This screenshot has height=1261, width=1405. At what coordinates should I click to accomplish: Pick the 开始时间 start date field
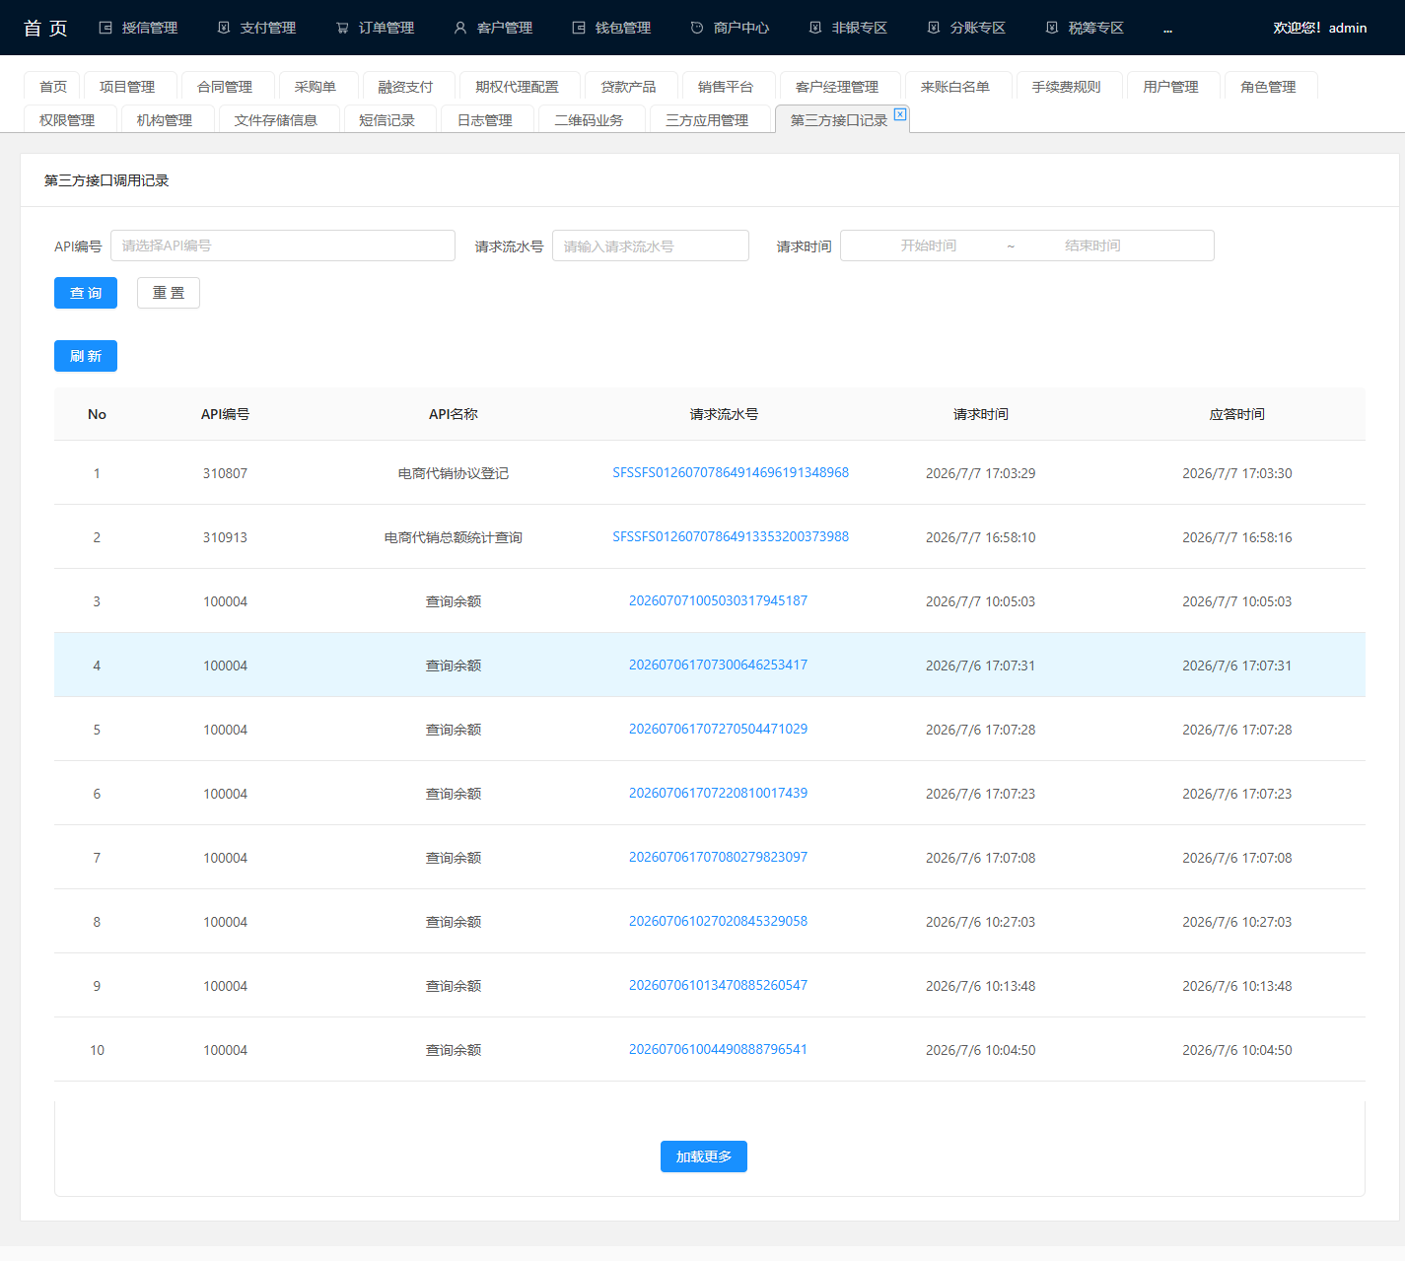[x=928, y=245]
